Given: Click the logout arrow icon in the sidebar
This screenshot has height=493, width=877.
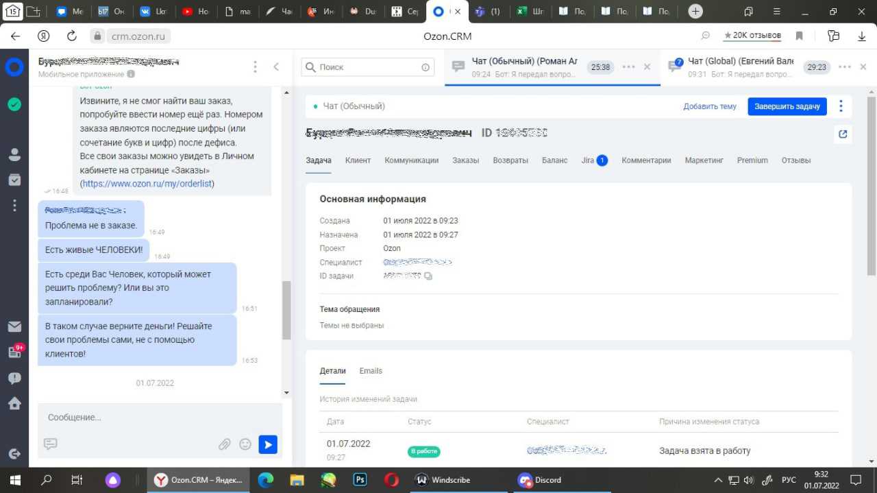Looking at the screenshot, I should [14, 454].
